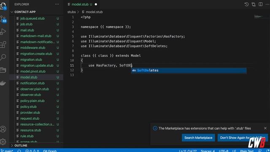Change language mode from Plain Text
This screenshot has width=270, height=152.
[247, 151]
